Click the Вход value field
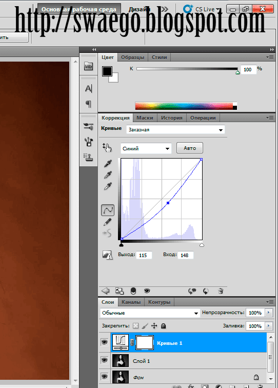278x388 pixels. pyautogui.click(x=186, y=255)
